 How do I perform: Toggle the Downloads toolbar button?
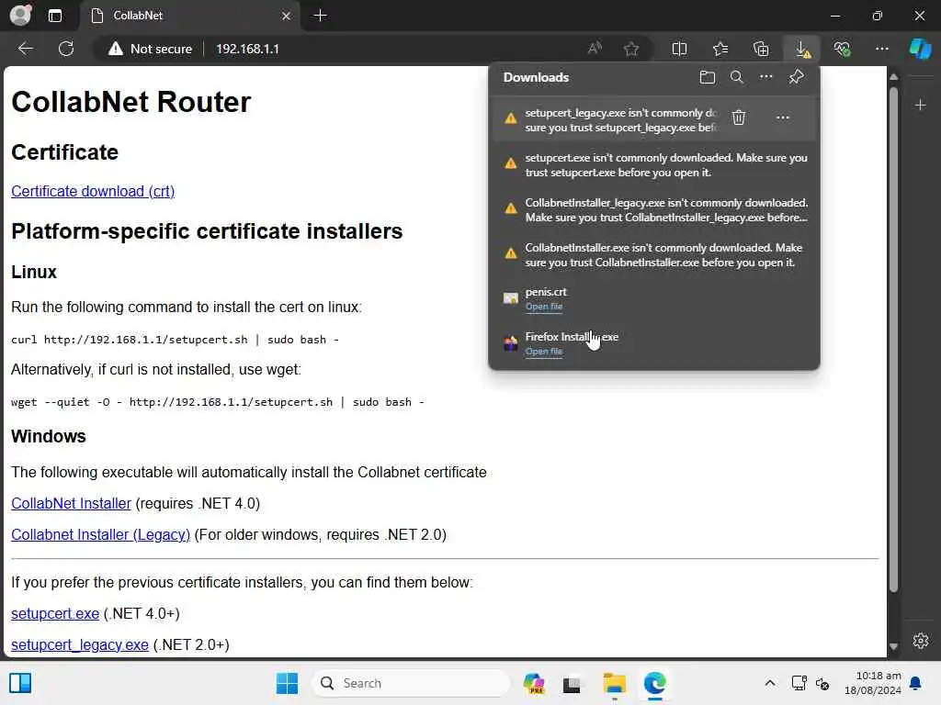pyautogui.click(x=802, y=49)
